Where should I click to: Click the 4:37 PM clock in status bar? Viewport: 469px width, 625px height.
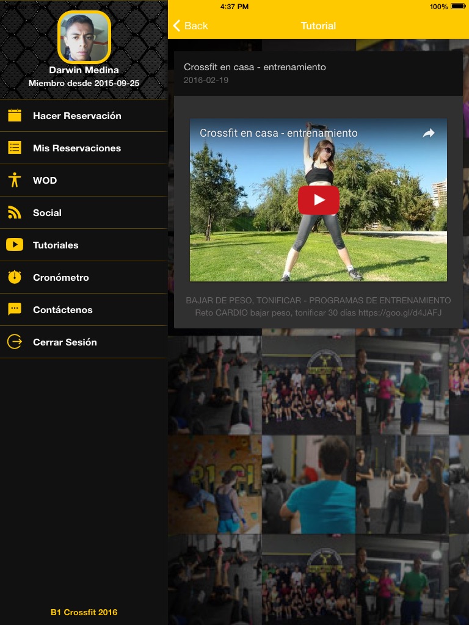tap(234, 6)
